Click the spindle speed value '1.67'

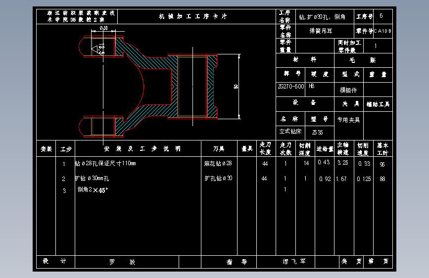341,179
